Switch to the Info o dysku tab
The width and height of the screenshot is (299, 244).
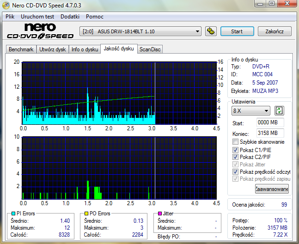(85, 49)
